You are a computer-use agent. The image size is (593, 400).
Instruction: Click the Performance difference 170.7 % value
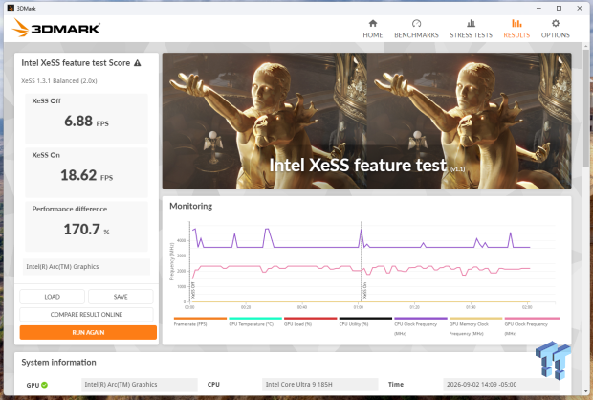point(86,230)
